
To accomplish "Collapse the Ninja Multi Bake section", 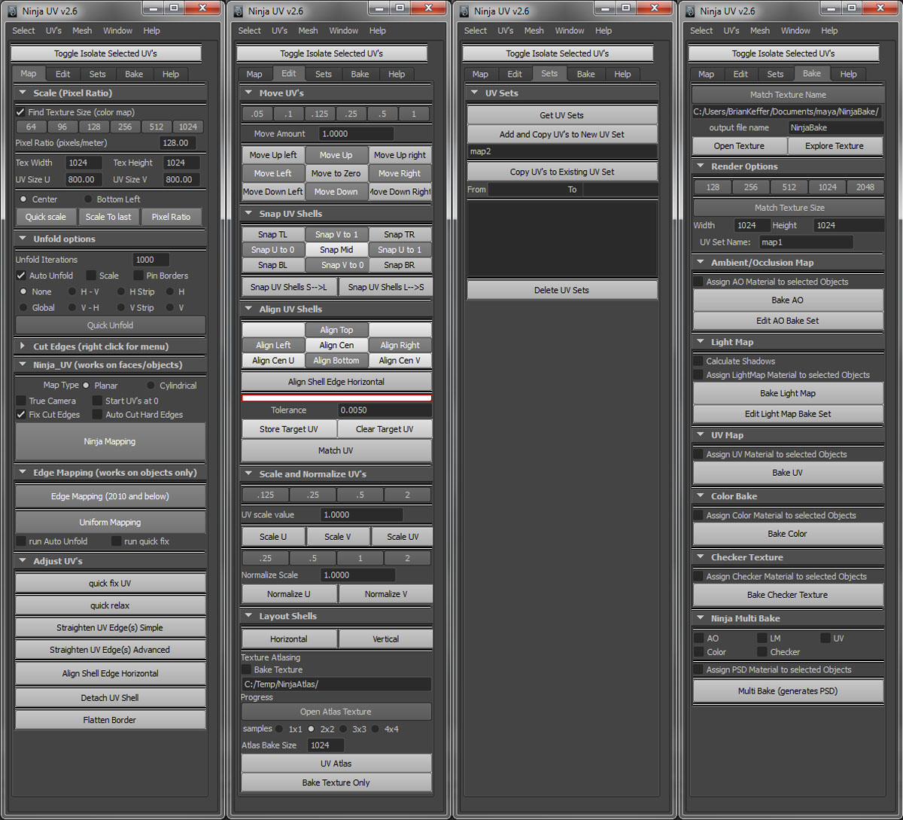I will pos(699,618).
